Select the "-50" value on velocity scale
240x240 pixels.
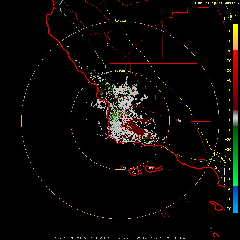(228, 169)
